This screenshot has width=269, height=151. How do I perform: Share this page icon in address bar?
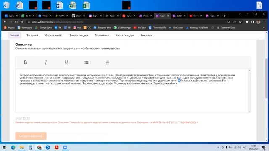point(235,22)
